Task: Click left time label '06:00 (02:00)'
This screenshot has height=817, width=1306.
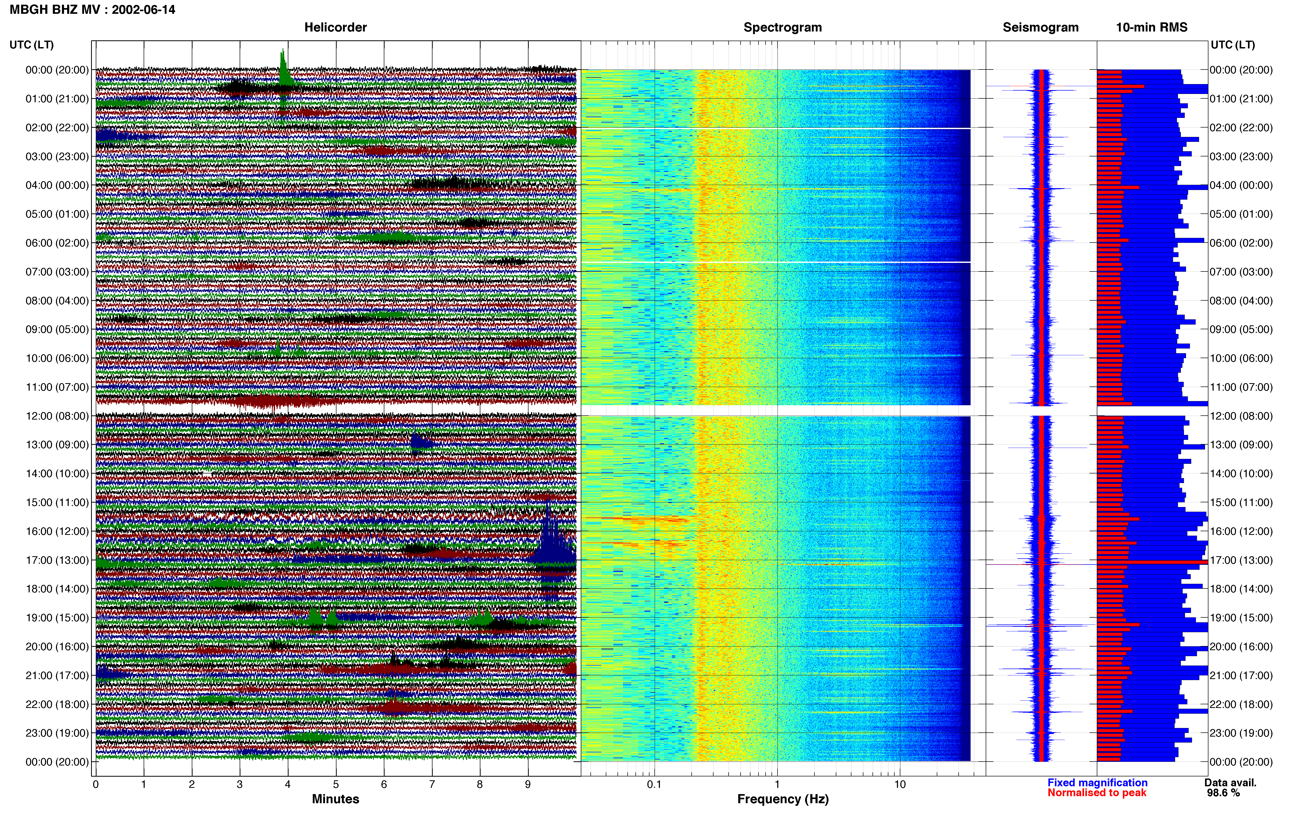Action: pos(57,243)
